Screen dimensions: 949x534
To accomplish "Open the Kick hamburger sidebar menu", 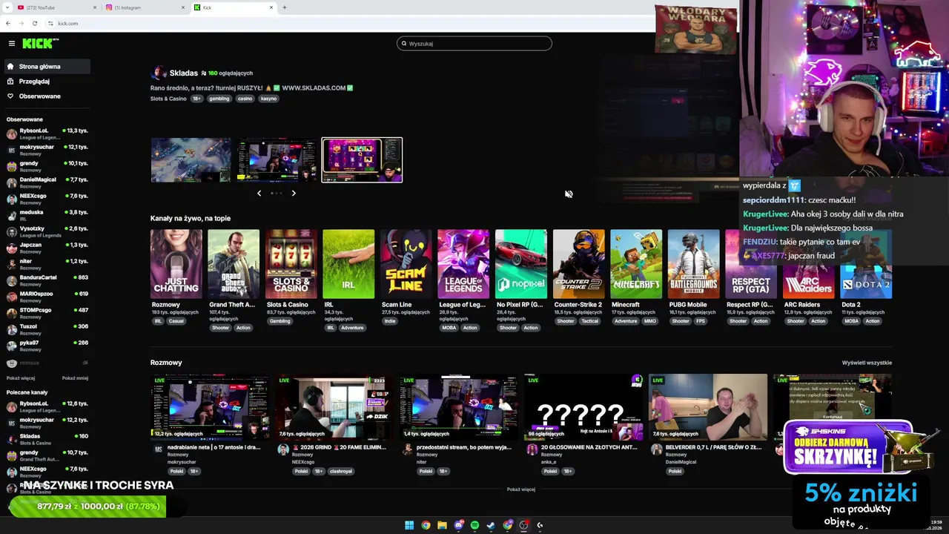I will point(11,44).
